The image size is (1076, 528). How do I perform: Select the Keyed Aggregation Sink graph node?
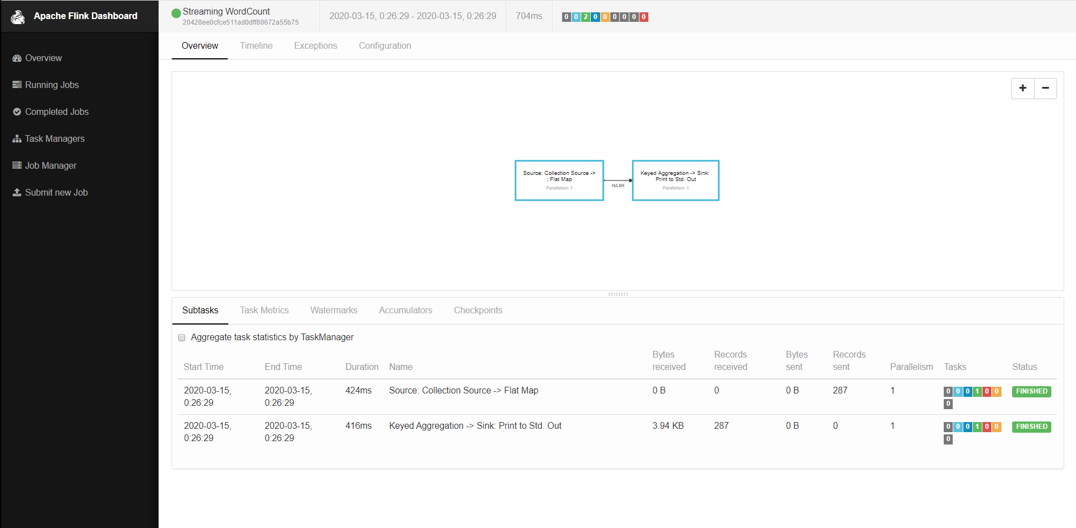pyautogui.click(x=675, y=180)
